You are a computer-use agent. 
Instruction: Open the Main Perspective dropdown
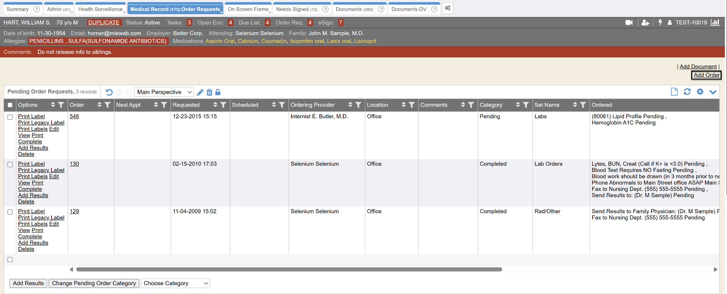(x=164, y=92)
